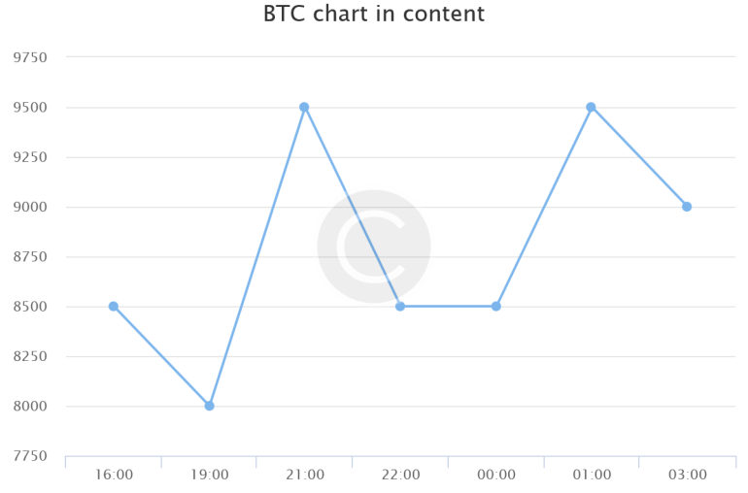Select the 00:00 x-axis label
The image size is (748, 493).
tap(495, 475)
